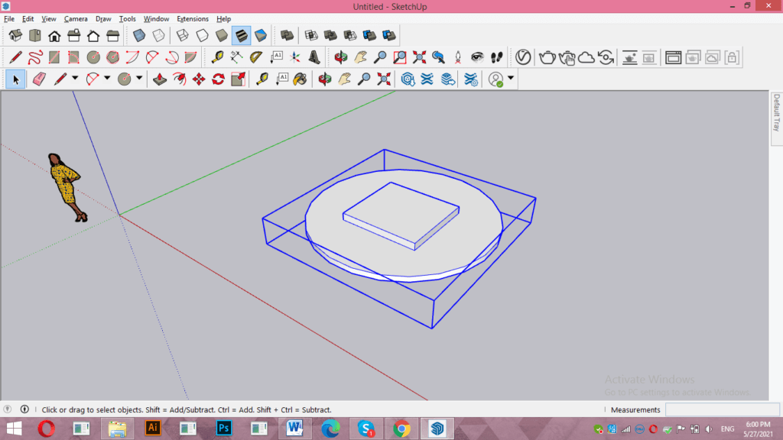783x440 pixels.
Task: Open the Circle tool dropdown arrow
Action: pos(140,78)
